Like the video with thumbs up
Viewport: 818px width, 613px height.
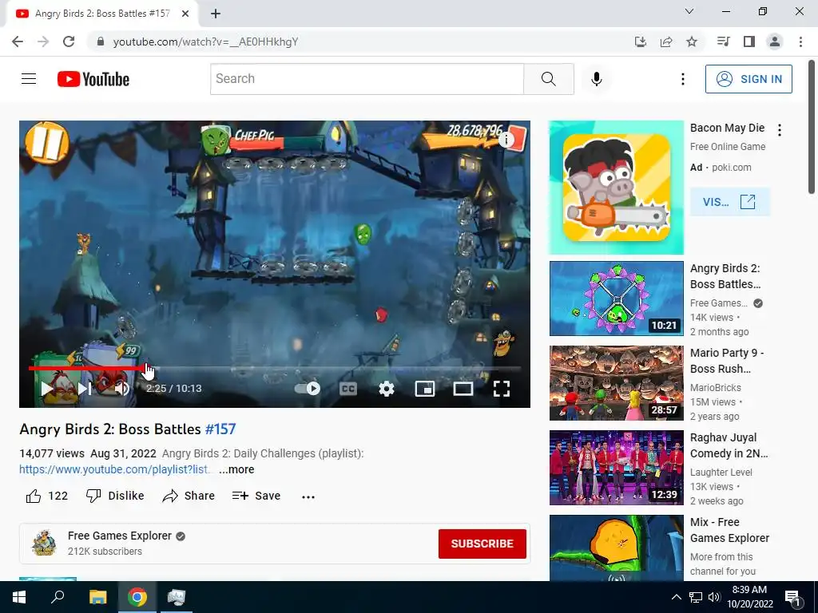click(x=47, y=496)
